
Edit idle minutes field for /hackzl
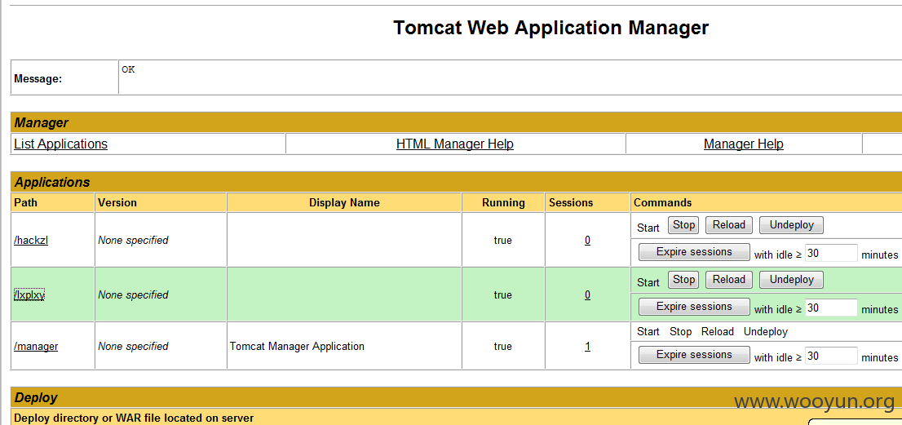(x=831, y=254)
